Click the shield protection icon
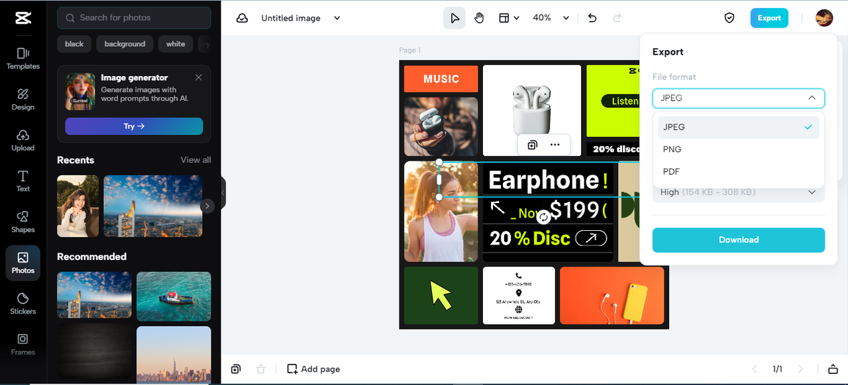This screenshot has width=848, height=385. tap(729, 18)
